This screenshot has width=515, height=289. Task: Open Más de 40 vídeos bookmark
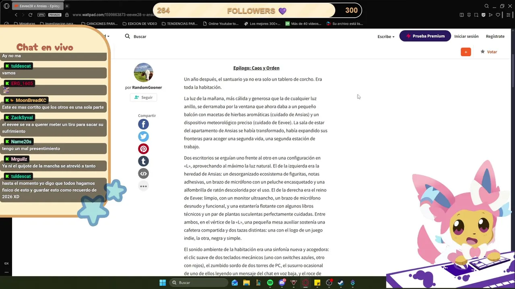tap(303, 24)
